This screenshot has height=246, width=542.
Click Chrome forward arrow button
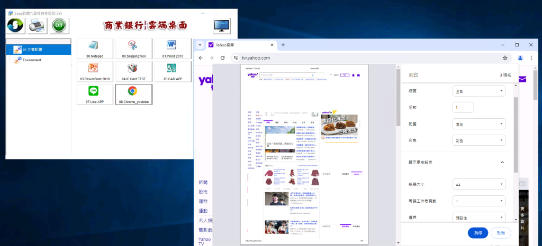(212, 58)
